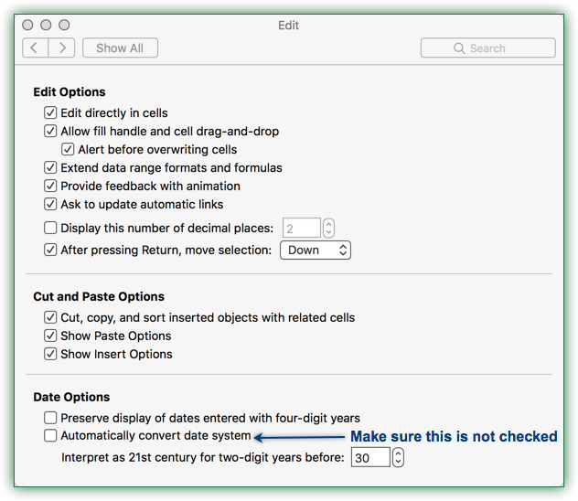Uncheck Ask to update automatic links
This screenshot has width=578, height=501.
pyautogui.click(x=50, y=204)
